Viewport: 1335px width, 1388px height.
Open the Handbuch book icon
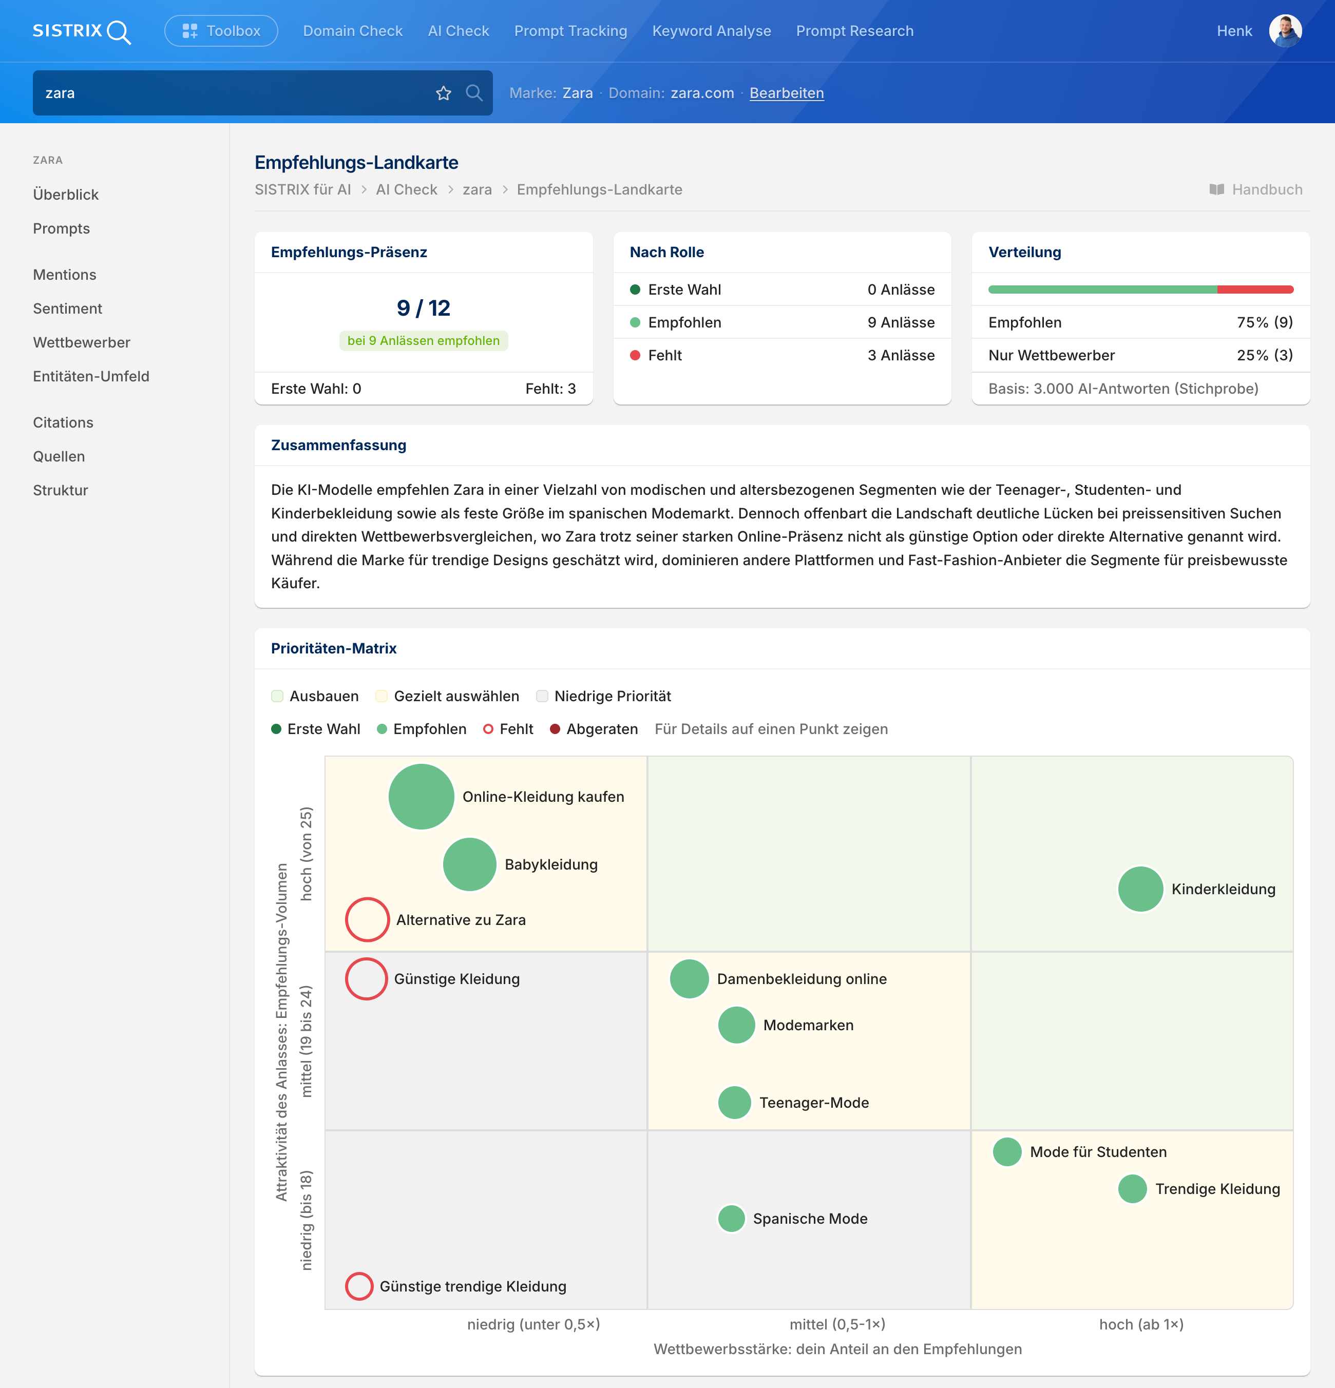coord(1216,190)
